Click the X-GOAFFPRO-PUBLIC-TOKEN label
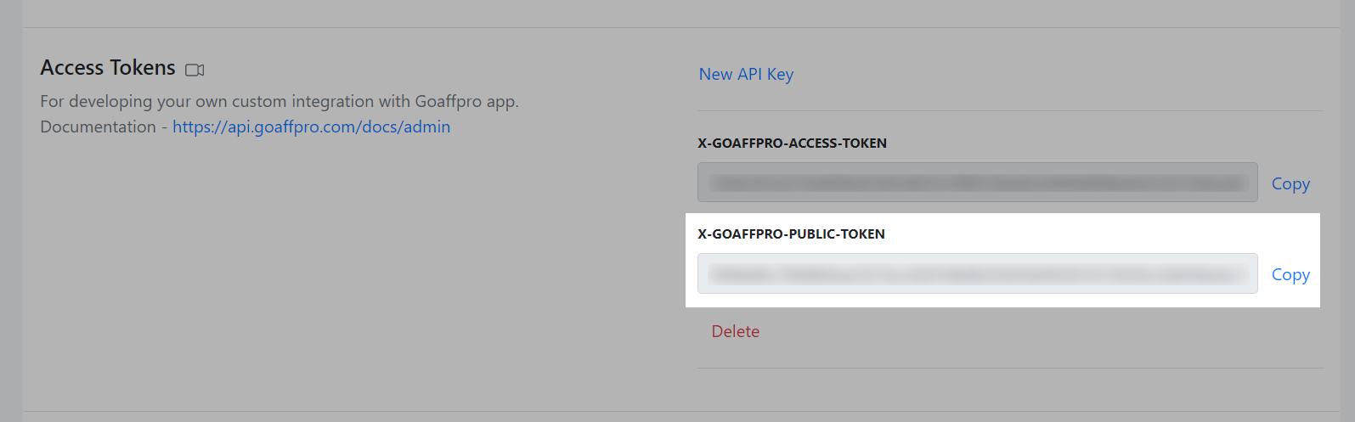1355x422 pixels. (x=791, y=234)
